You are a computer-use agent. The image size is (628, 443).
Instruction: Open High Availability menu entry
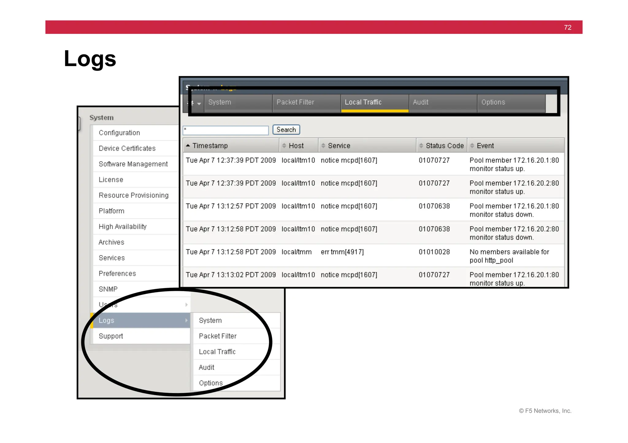136,227
